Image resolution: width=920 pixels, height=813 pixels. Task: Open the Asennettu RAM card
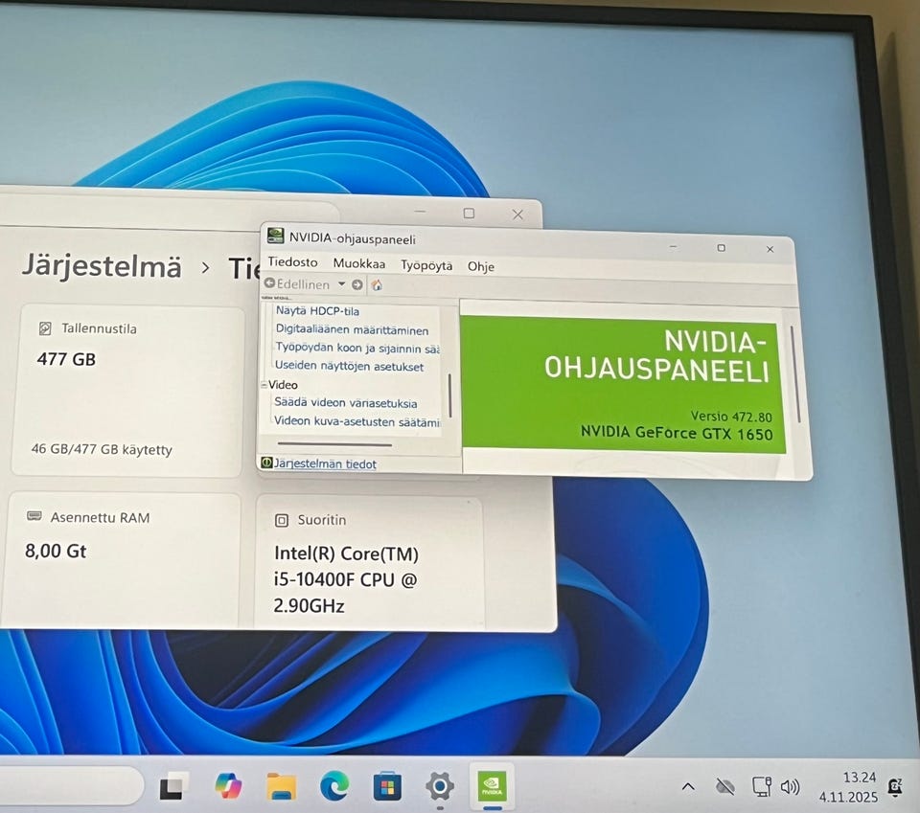pyautogui.click(x=122, y=560)
